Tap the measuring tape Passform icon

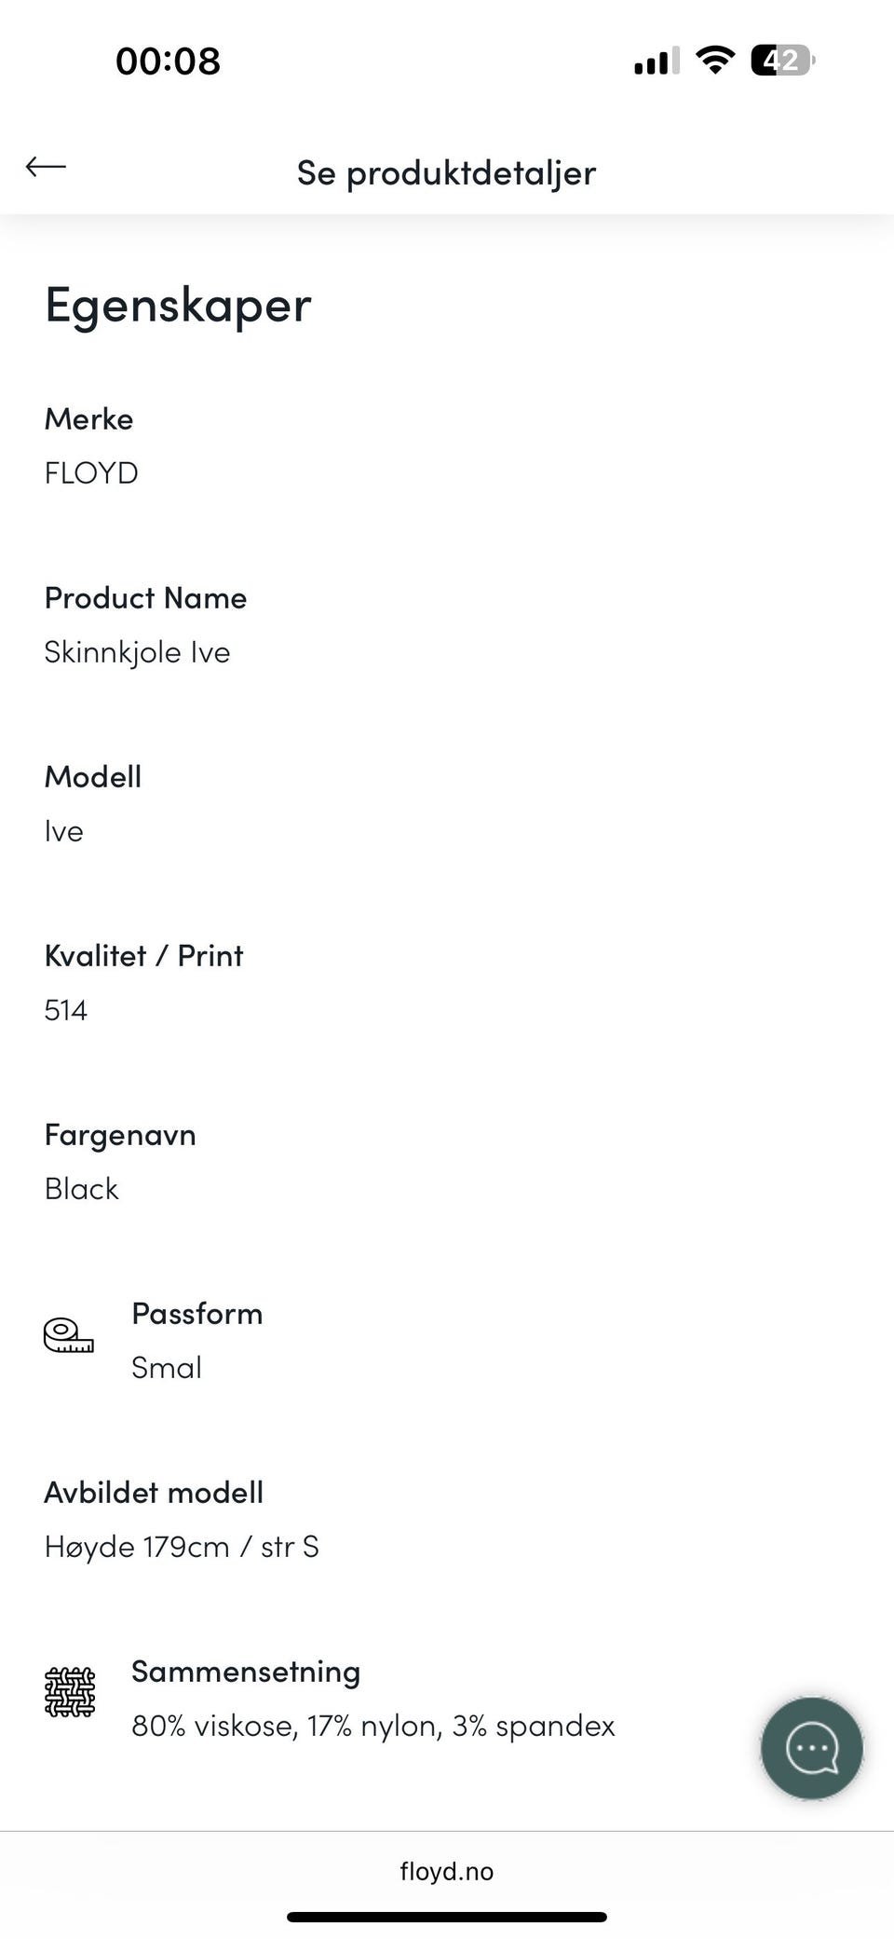tap(69, 1335)
